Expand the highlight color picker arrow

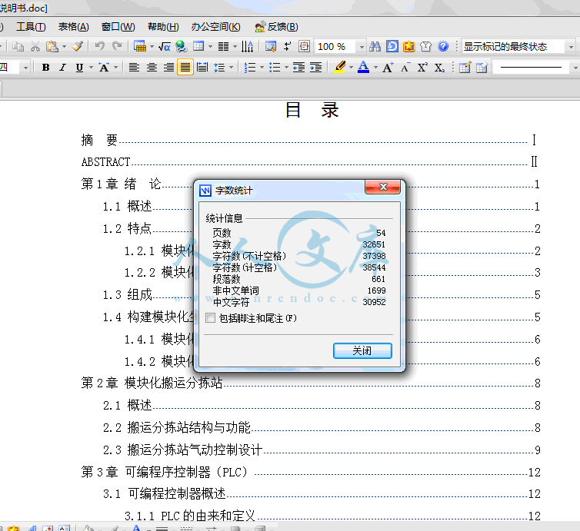[x=351, y=68]
